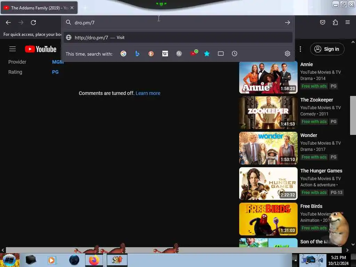
Task: Open search settings gear
Action: [x=288, y=54]
